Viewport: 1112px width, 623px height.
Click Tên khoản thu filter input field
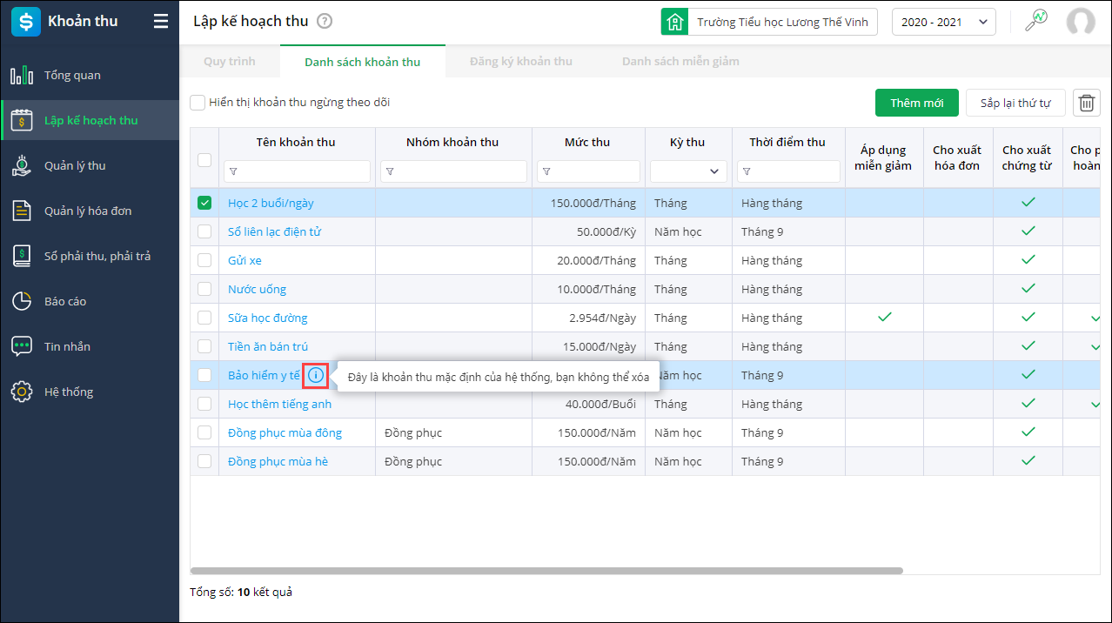pyautogui.click(x=297, y=171)
